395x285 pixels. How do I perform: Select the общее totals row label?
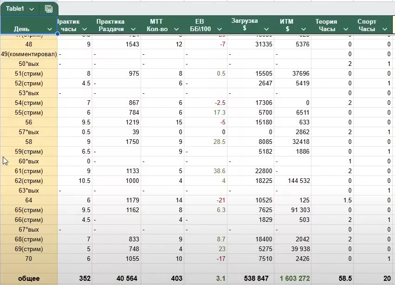pos(29,279)
